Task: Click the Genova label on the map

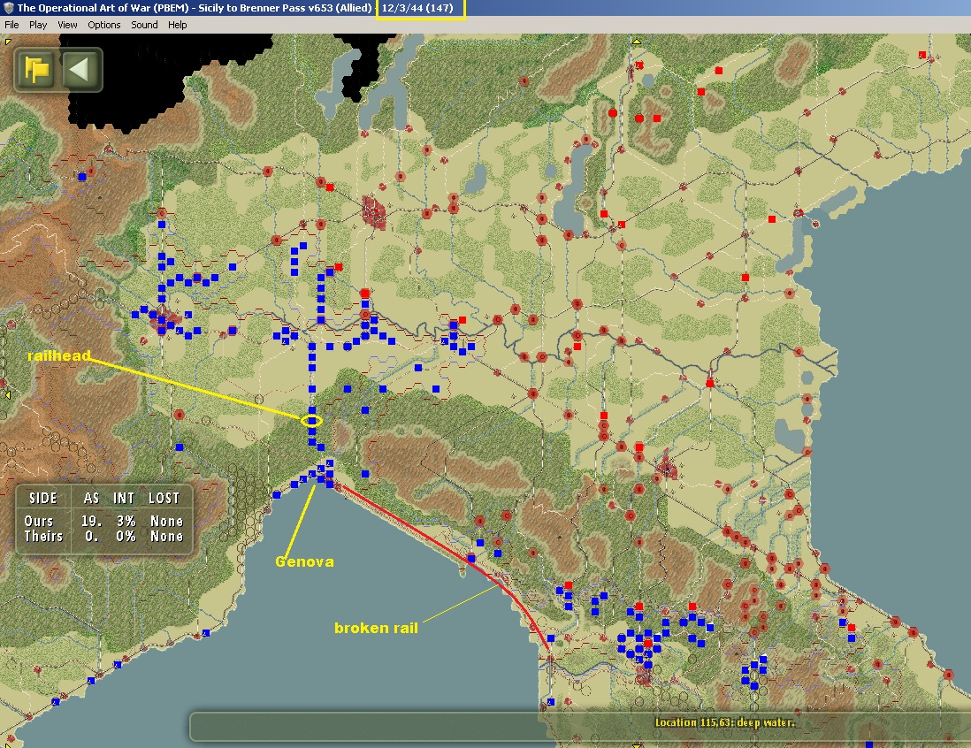Action: pyautogui.click(x=304, y=561)
